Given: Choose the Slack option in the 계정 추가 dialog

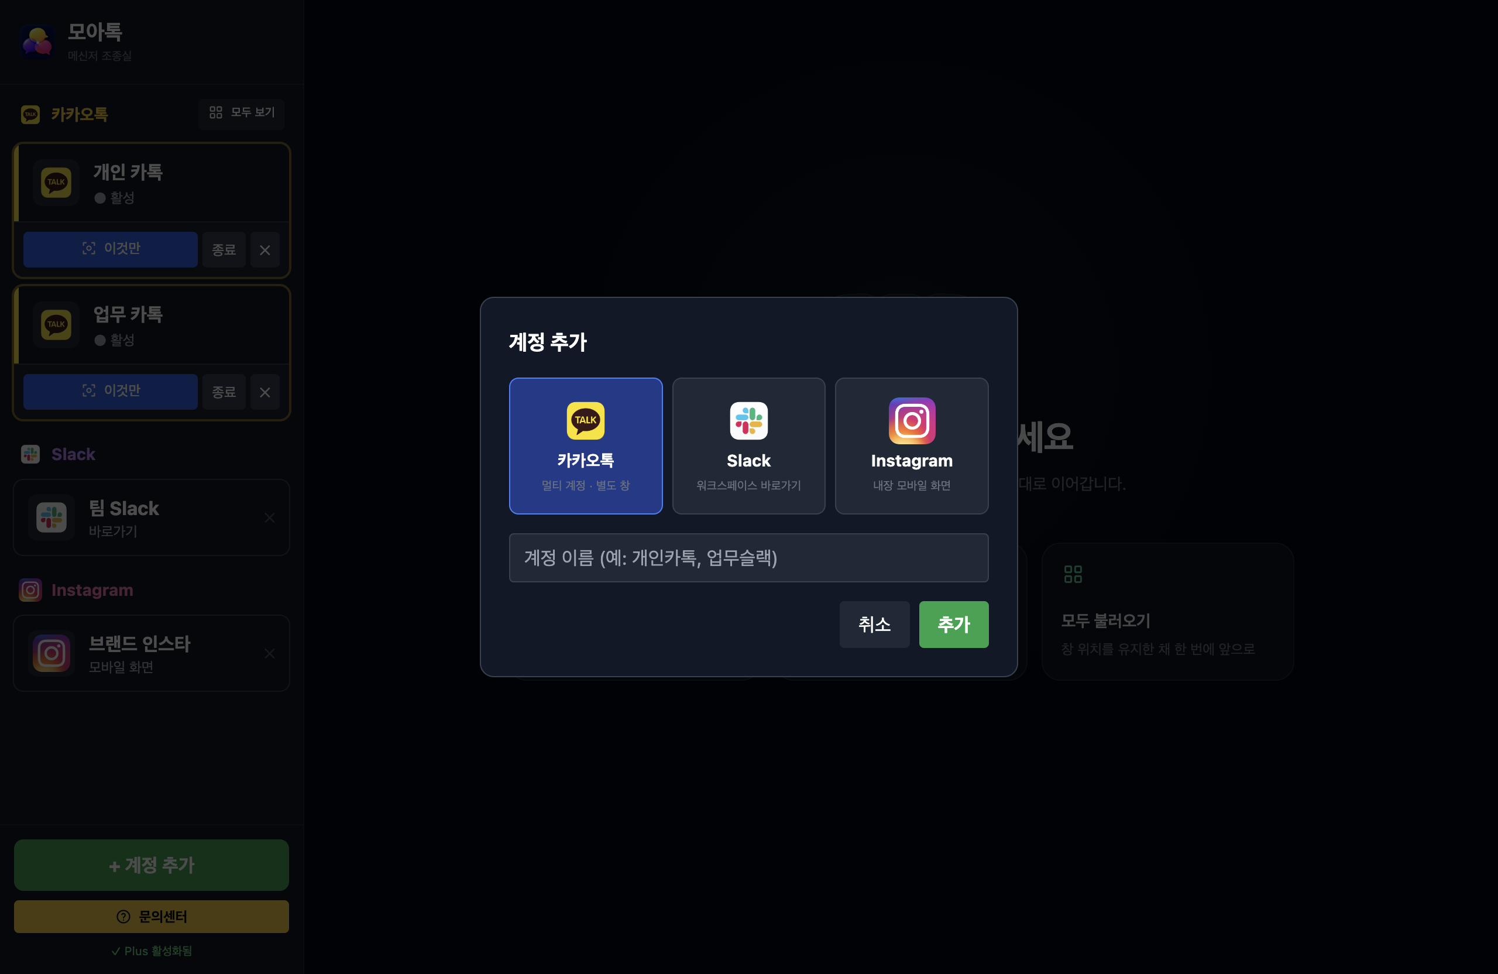Looking at the screenshot, I should coord(748,446).
